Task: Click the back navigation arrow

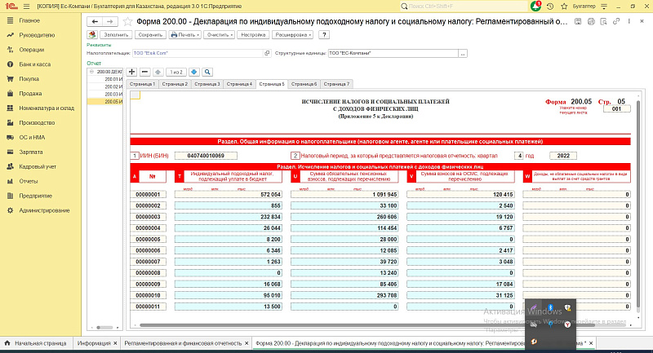Action: [x=94, y=20]
